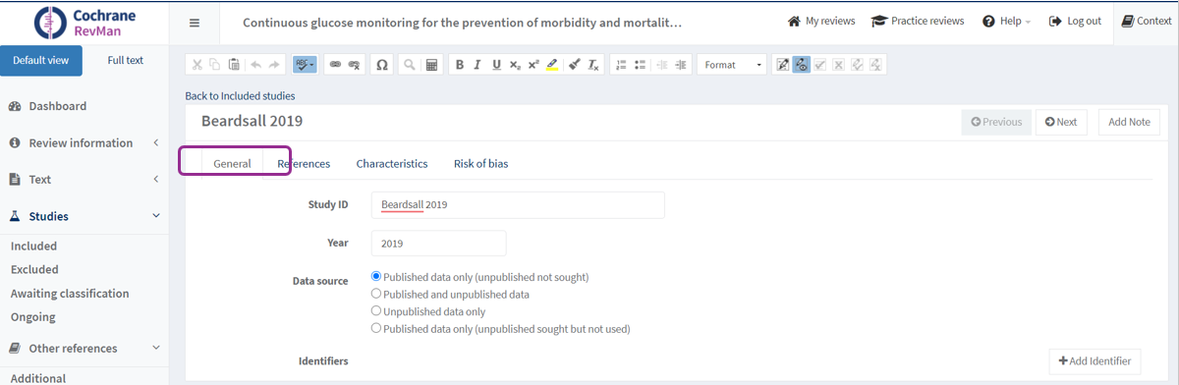1179x385 pixels.
Task: Apply superscript formatting
Action: tap(533, 65)
